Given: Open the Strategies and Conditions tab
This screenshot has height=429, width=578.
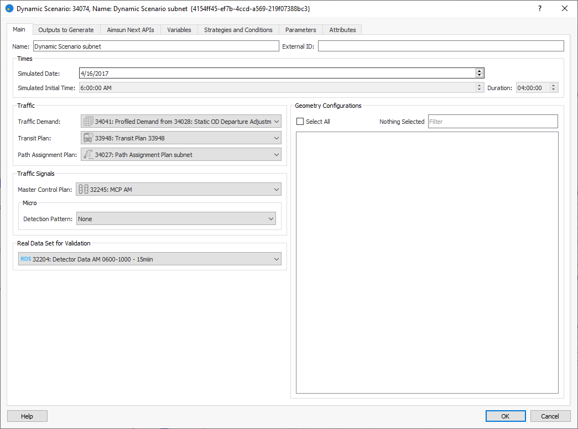Looking at the screenshot, I should (x=238, y=30).
